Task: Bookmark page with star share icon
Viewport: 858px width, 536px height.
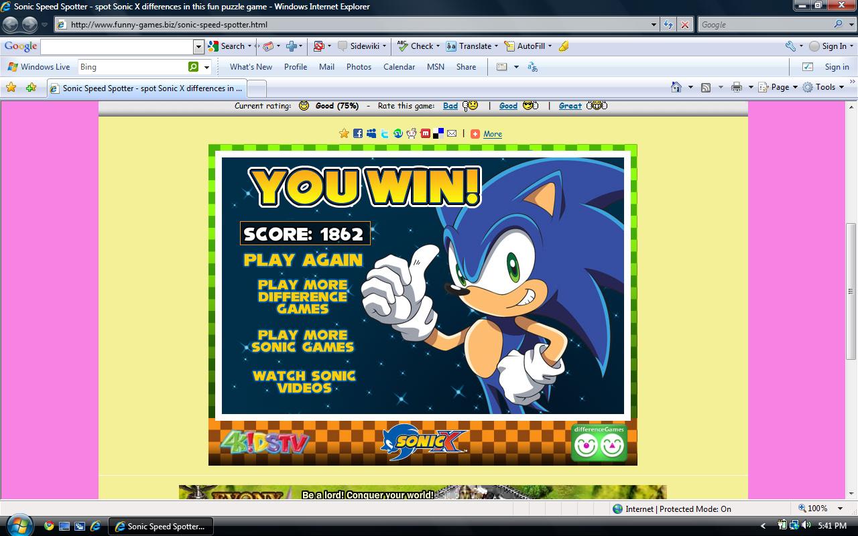Action: pos(344,133)
